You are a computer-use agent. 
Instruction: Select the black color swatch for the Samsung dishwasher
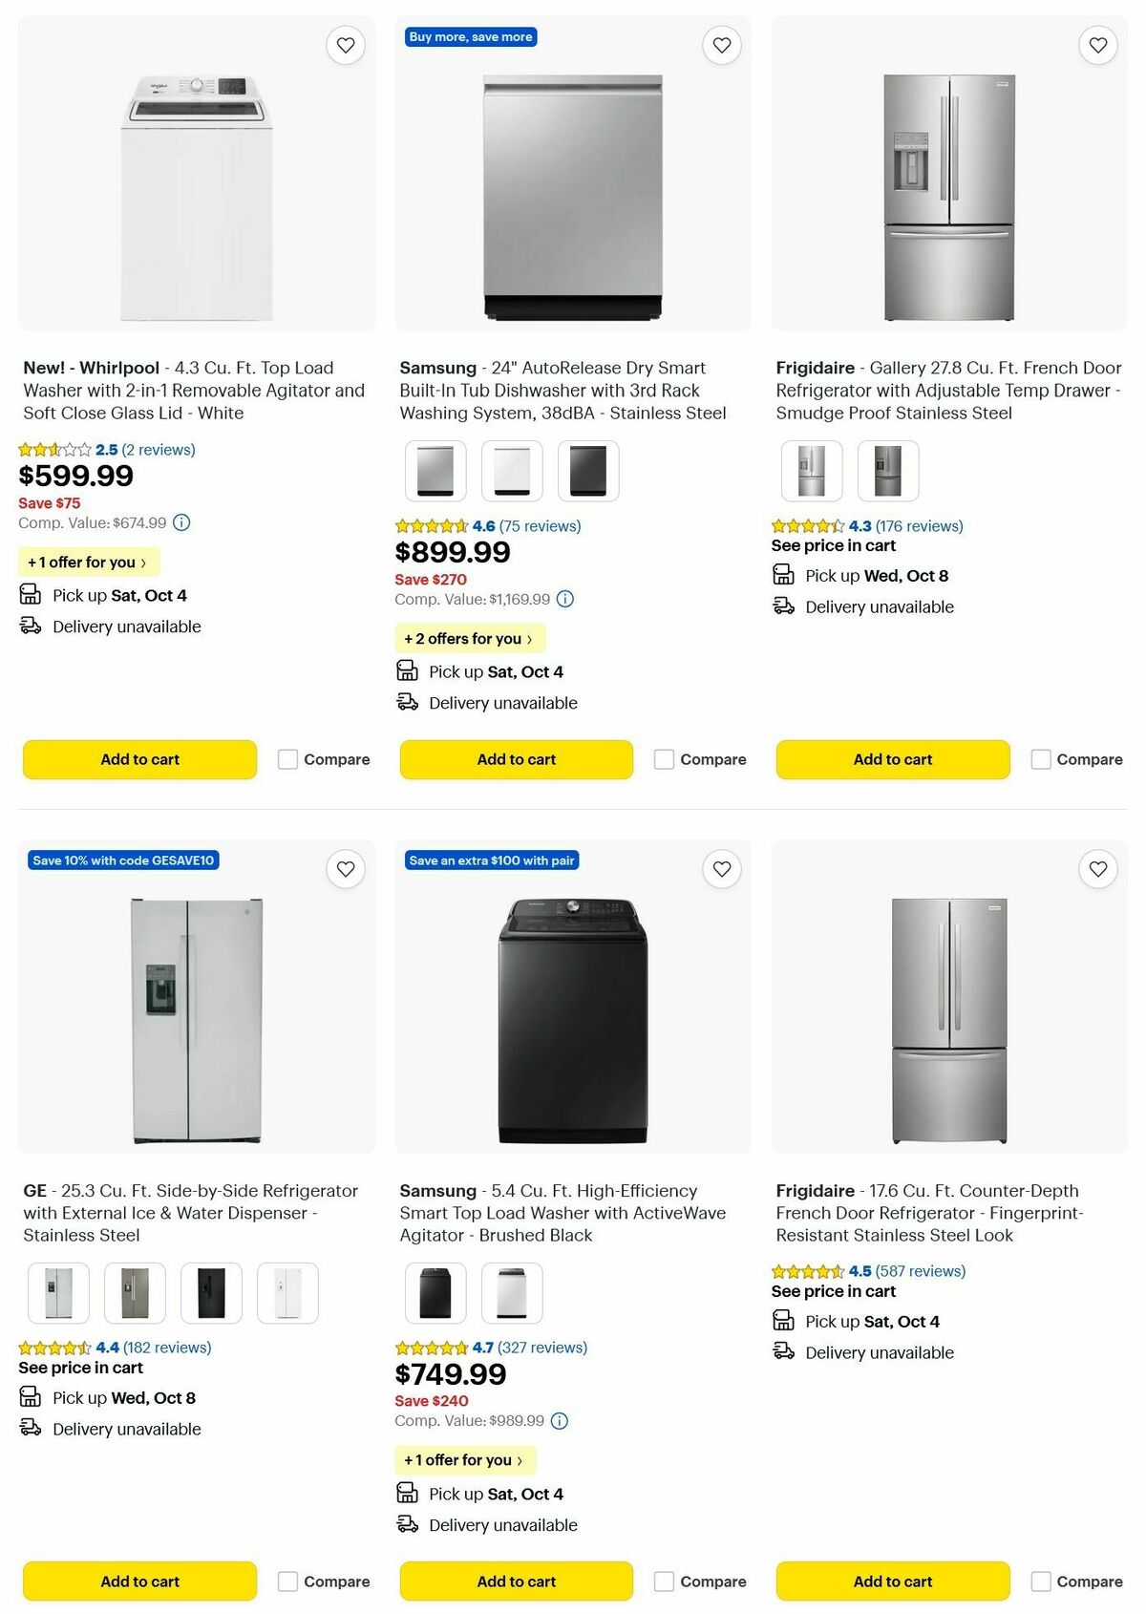click(x=588, y=470)
